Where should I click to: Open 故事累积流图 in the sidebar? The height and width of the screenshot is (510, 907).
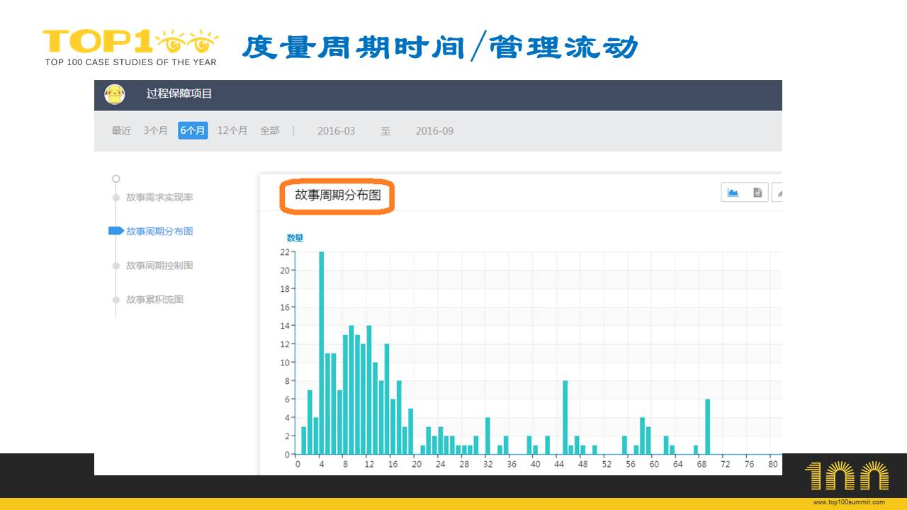[154, 299]
